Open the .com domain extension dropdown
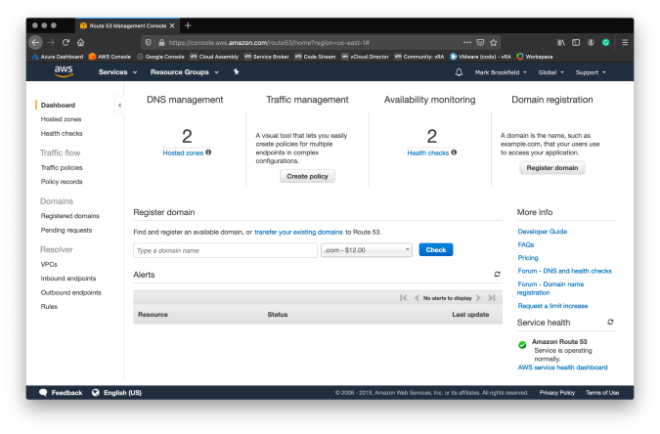This screenshot has width=660, height=434. pos(366,250)
